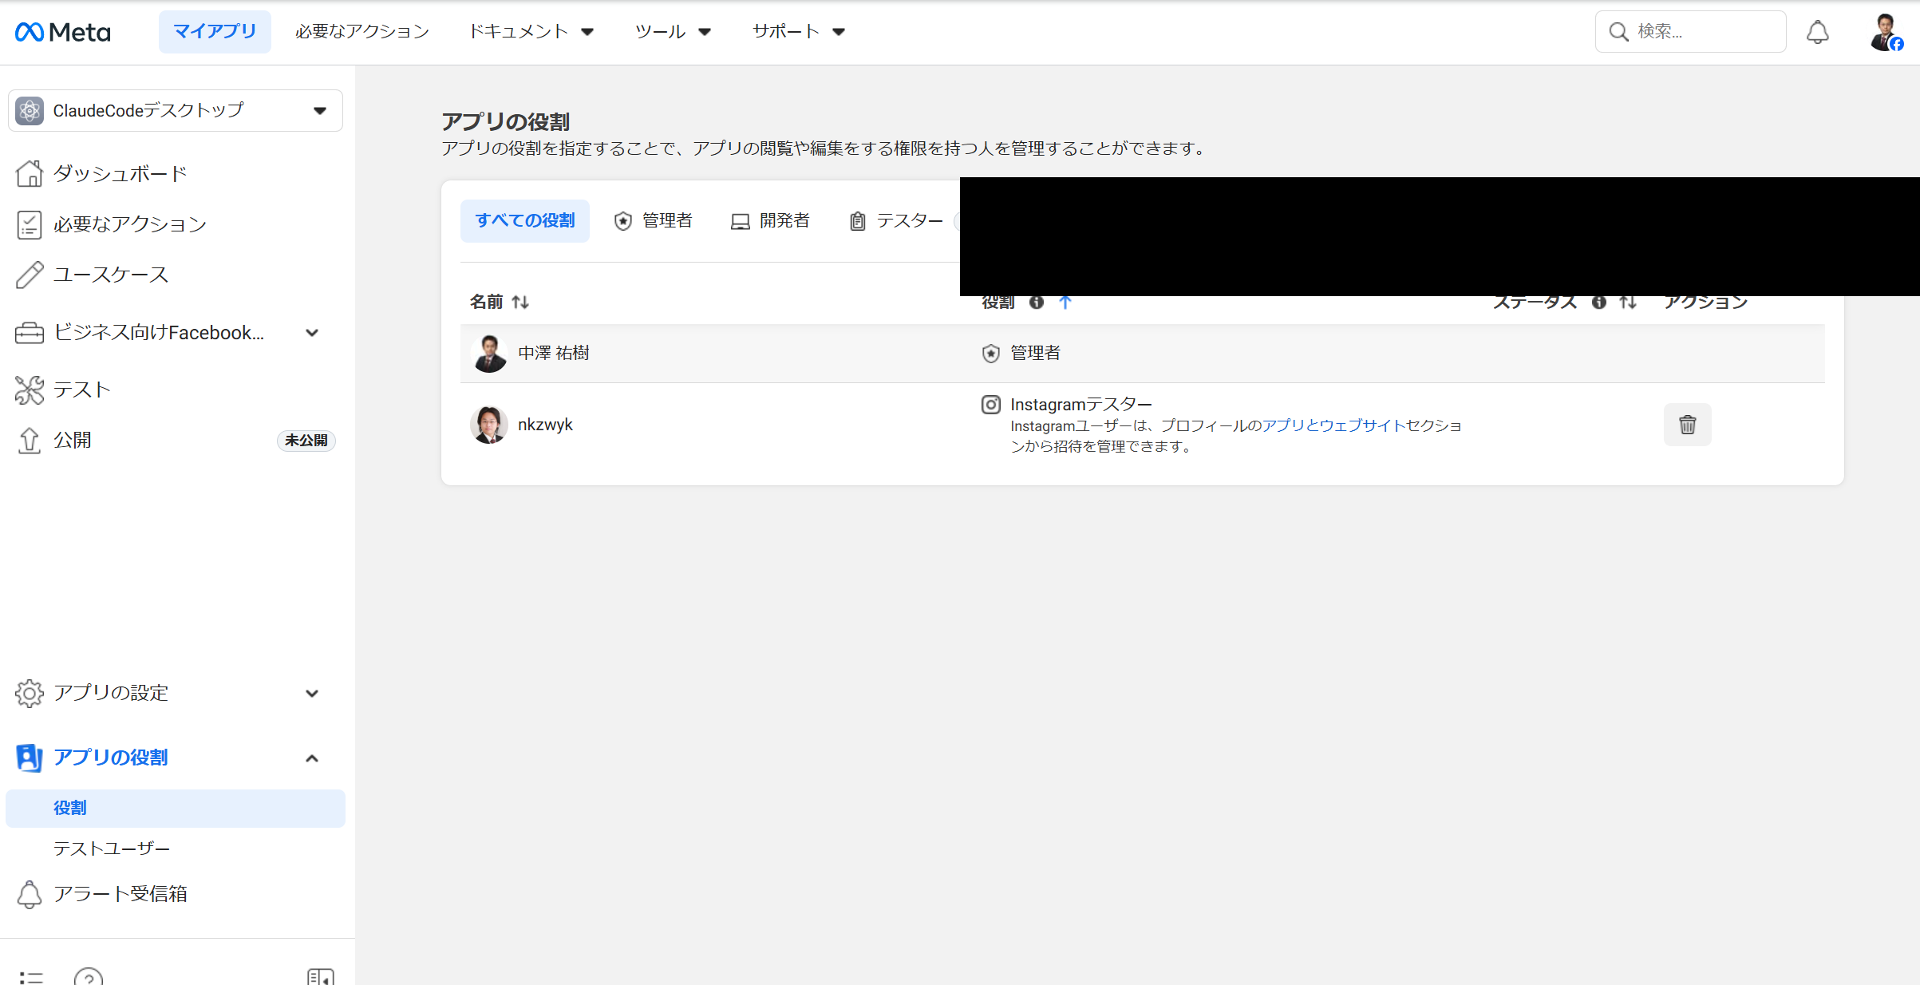This screenshot has width=1920, height=985.
Task: Click the search magnifier icon
Action: click(1618, 32)
